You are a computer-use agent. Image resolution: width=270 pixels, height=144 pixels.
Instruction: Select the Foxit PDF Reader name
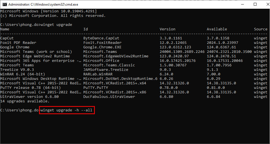point(18,43)
